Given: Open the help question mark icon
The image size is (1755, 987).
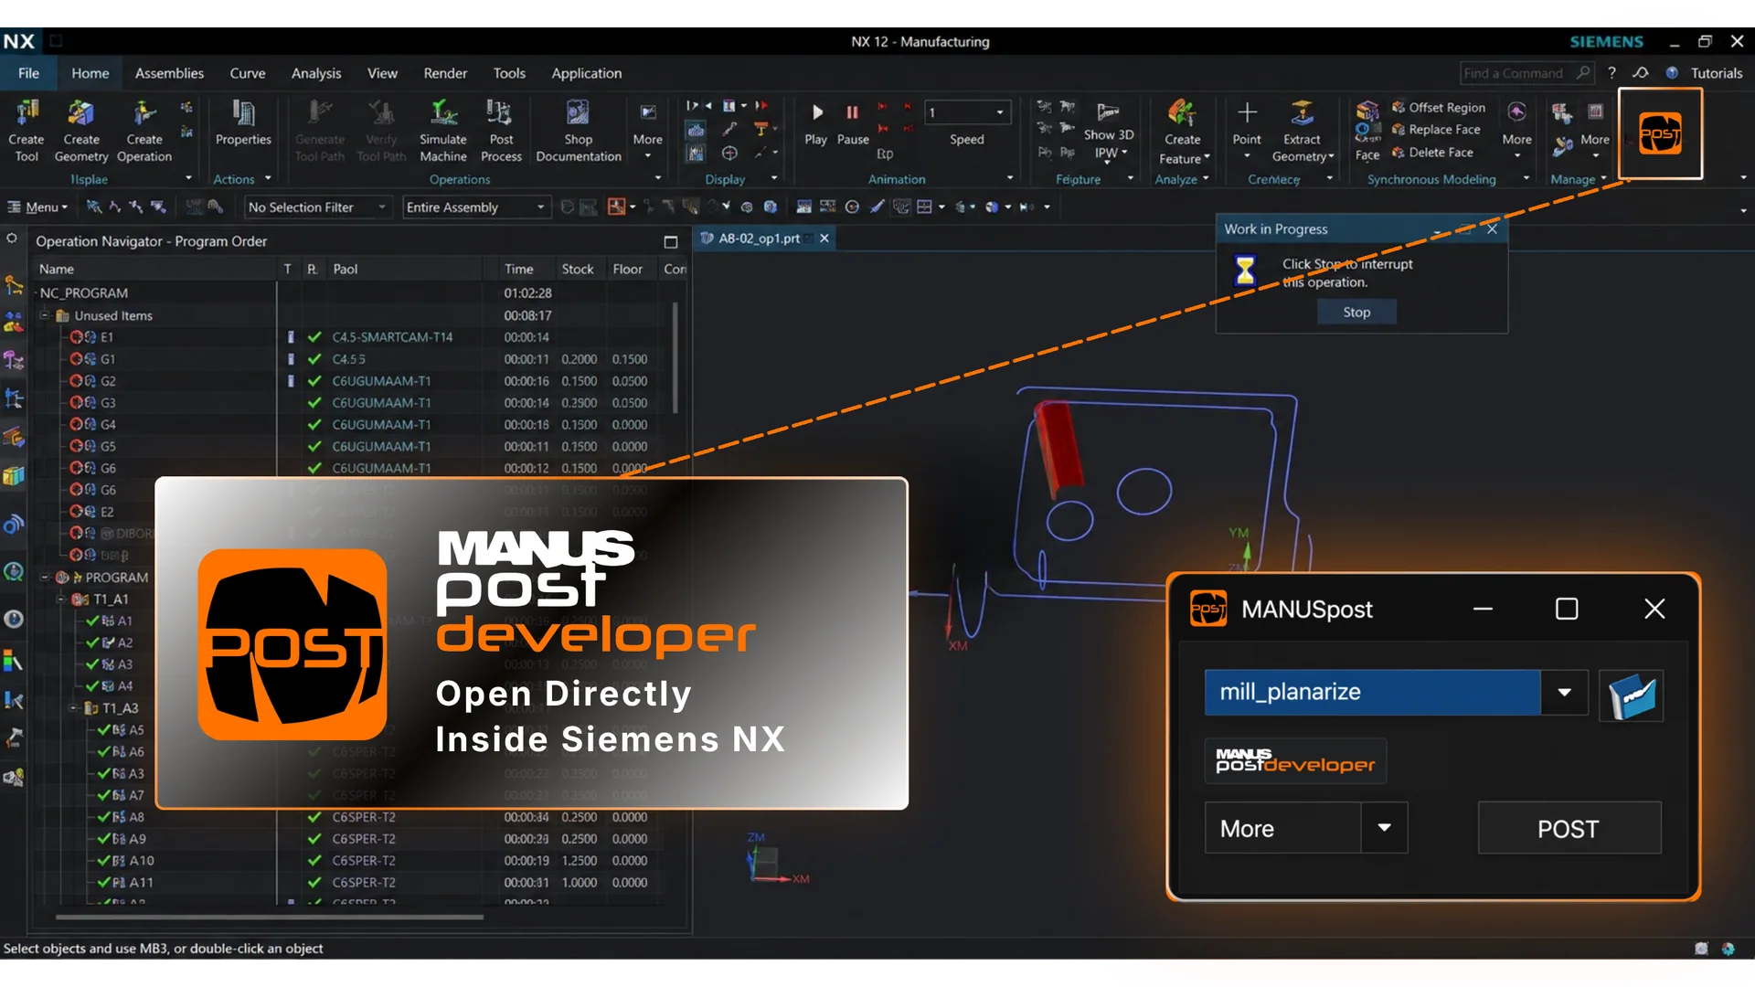Looking at the screenshot, I should 1611,72.
